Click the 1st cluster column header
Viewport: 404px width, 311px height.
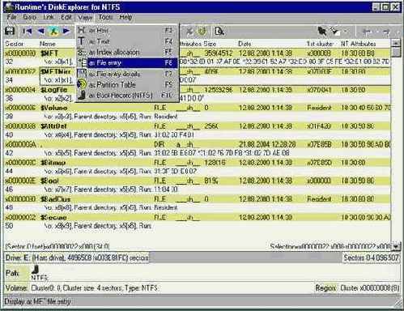click(x=320, y=44)
